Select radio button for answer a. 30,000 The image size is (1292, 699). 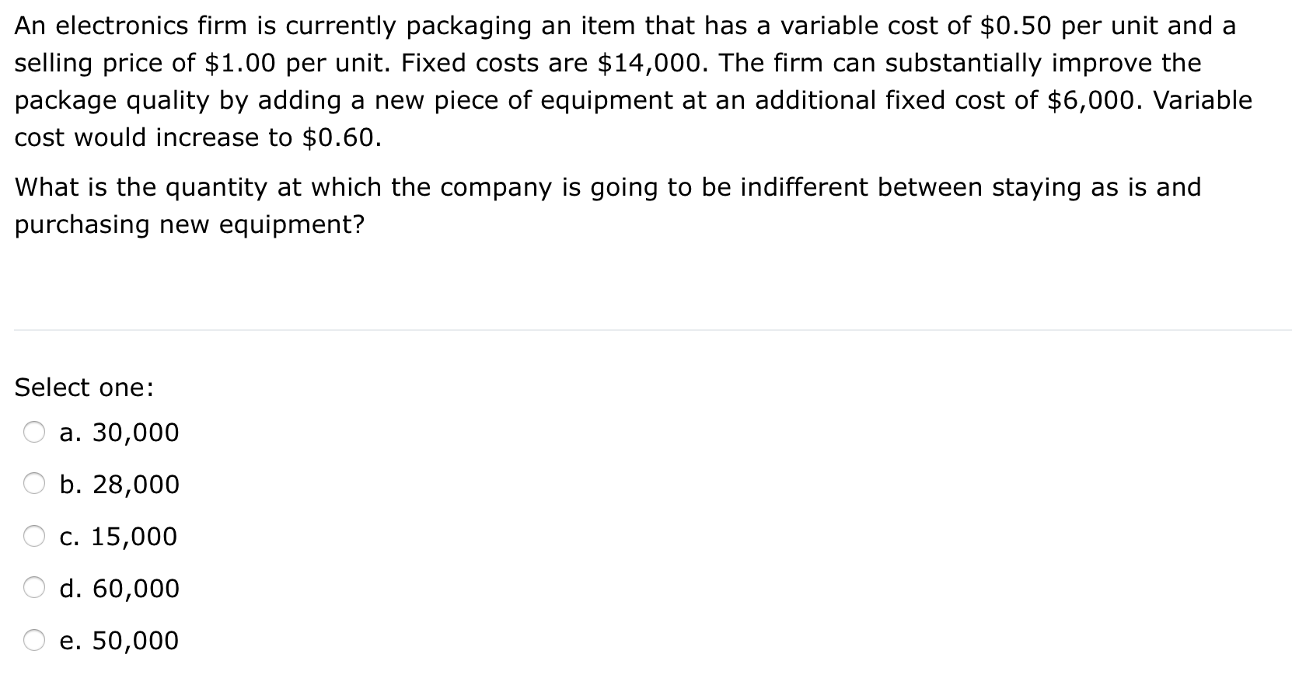[x=33, y=433]
